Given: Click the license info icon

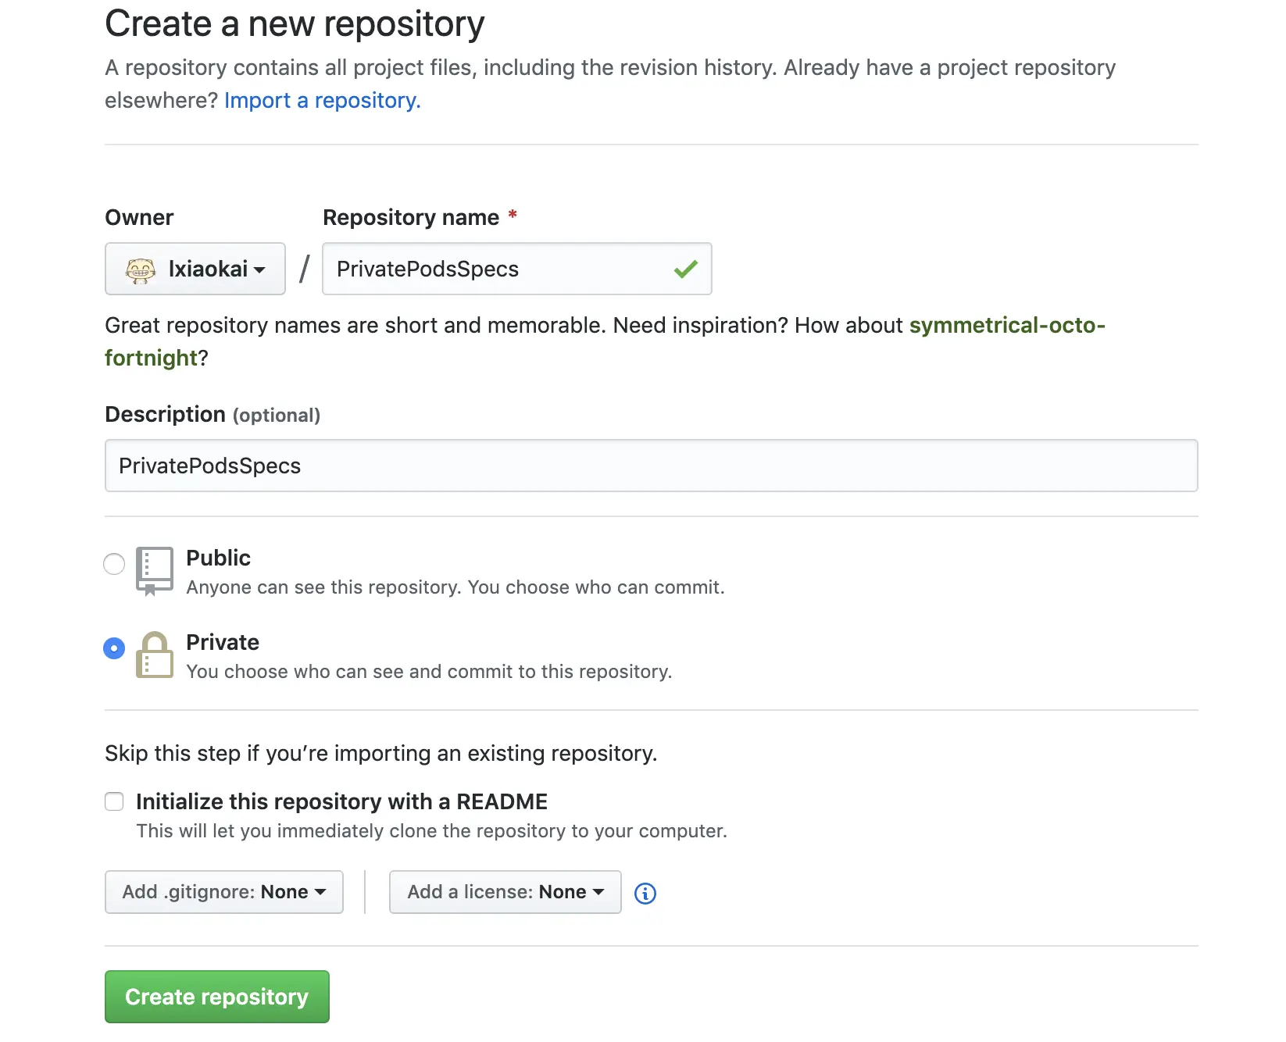Looking at the screenshot, I should coord(645,893).
